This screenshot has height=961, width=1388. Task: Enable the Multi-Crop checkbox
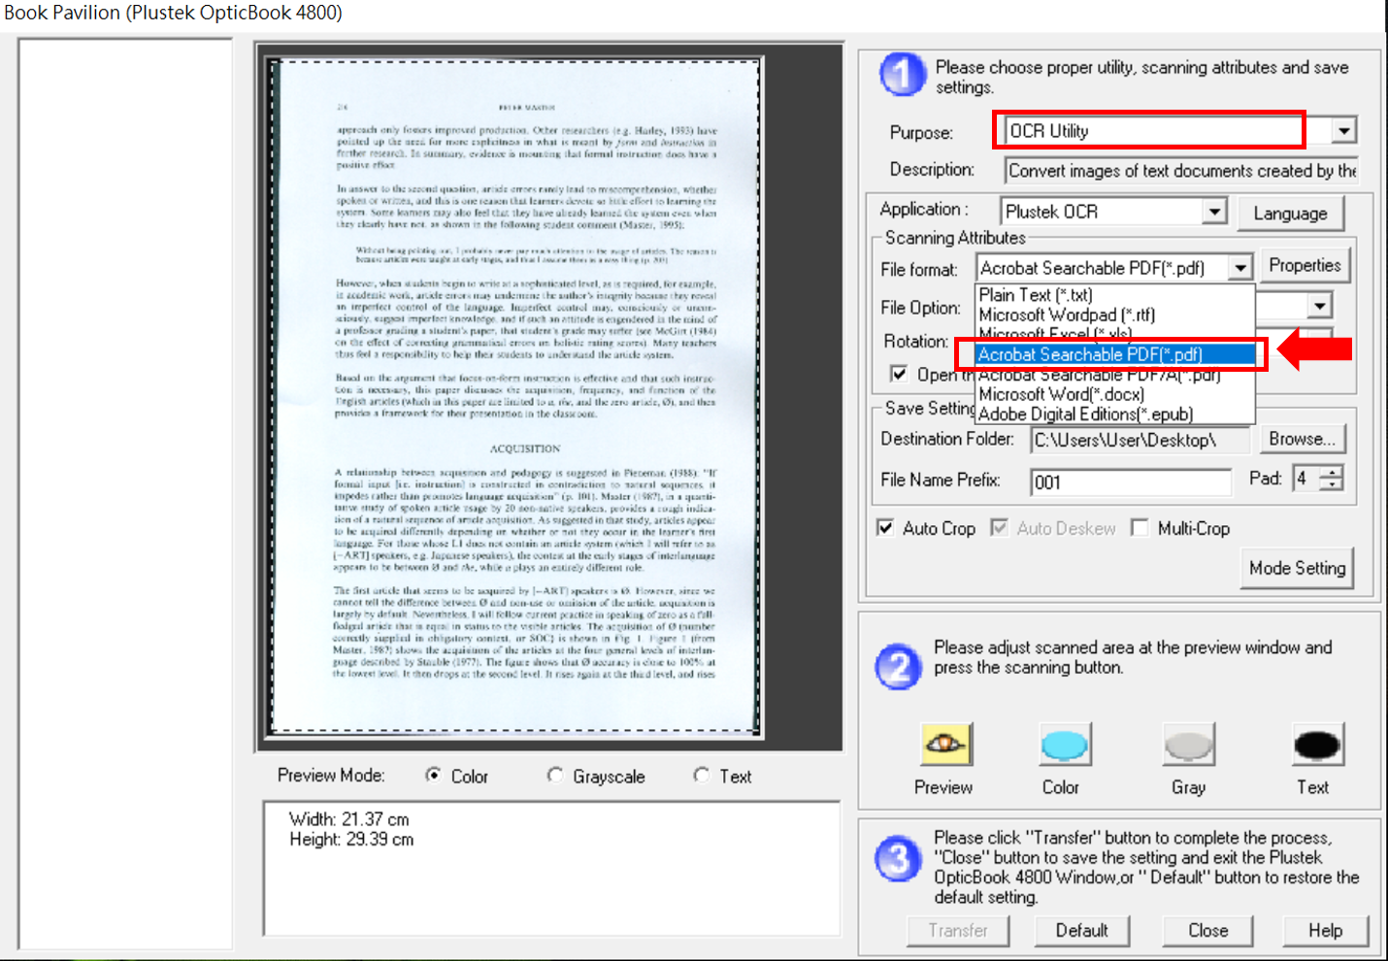(1140, 528)
